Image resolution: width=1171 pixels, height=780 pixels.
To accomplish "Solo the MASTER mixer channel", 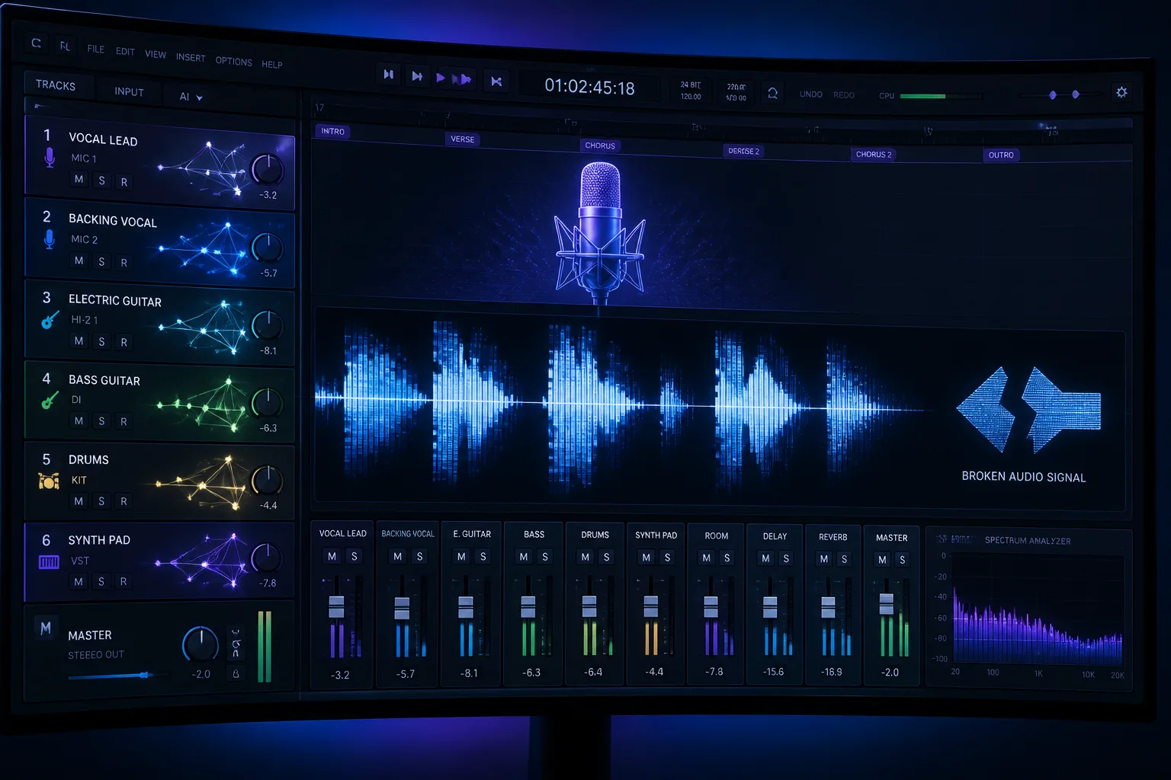I will 902,560.
